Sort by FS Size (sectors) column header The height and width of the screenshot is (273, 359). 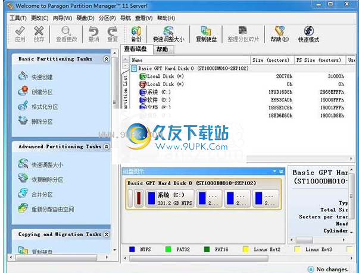tap(320, 60)
